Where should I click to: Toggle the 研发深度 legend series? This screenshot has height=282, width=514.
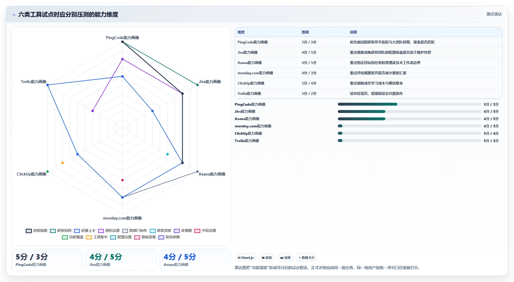click(x=161, y=231)
